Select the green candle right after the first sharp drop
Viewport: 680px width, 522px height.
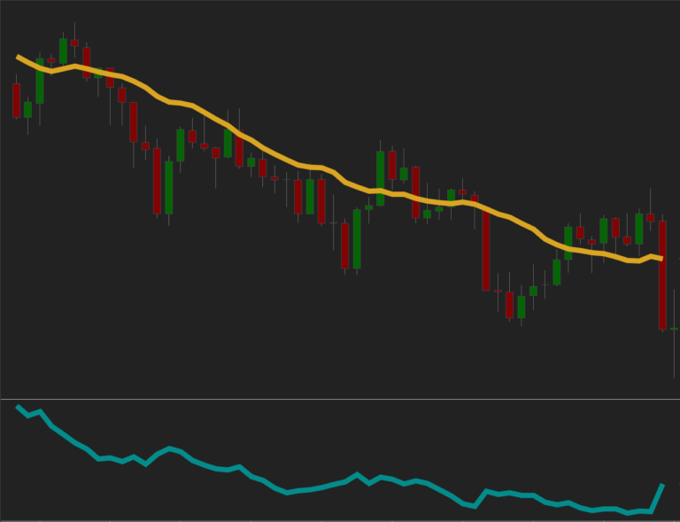click(168, 187)
